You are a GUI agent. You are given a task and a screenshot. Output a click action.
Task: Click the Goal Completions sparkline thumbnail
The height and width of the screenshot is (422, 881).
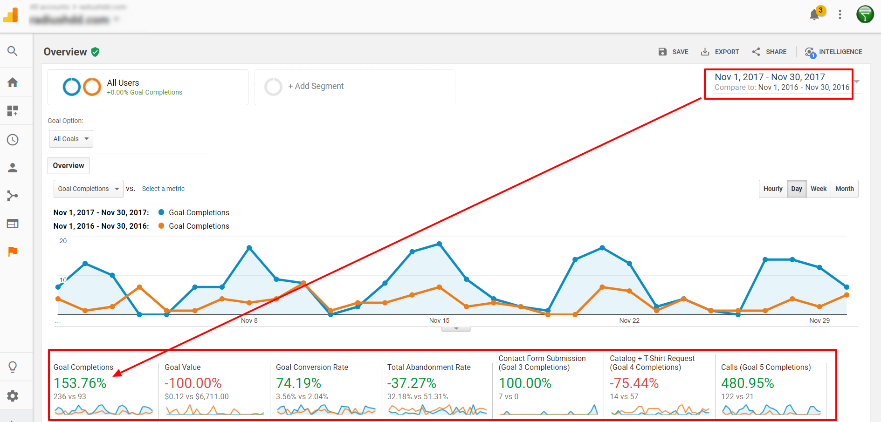click(x=103, y=410)
